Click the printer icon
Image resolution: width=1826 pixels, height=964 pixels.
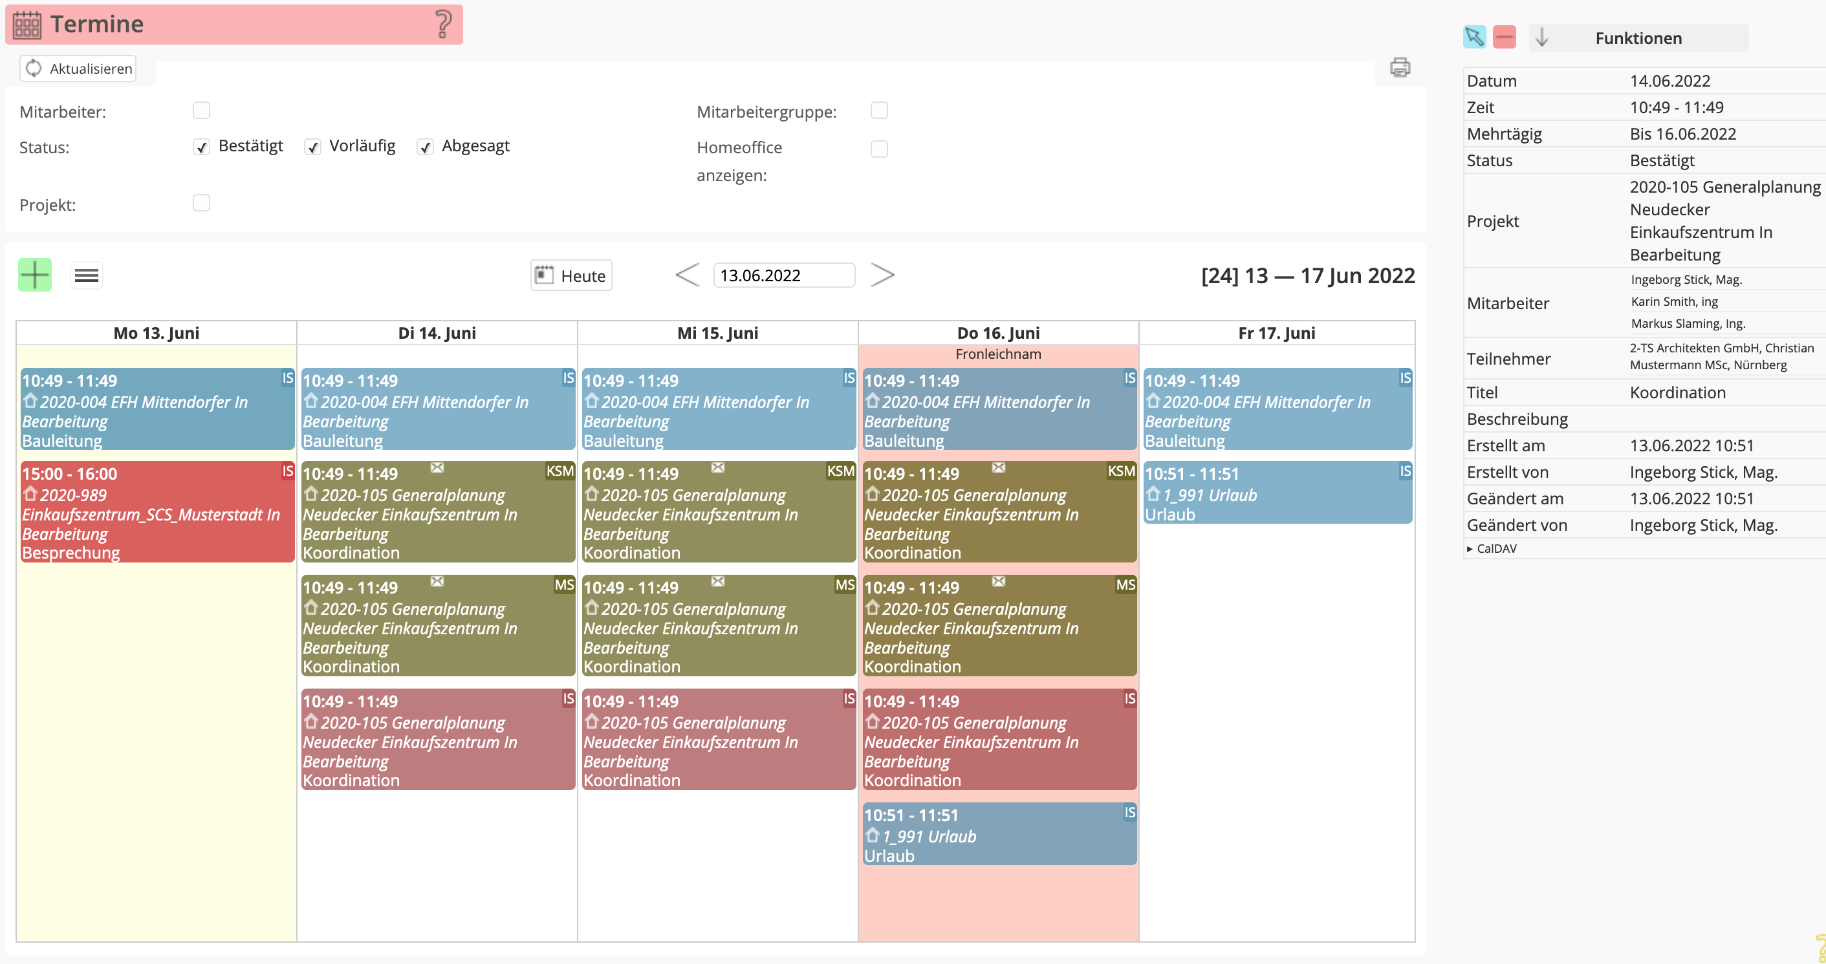tap(1399, 68)
